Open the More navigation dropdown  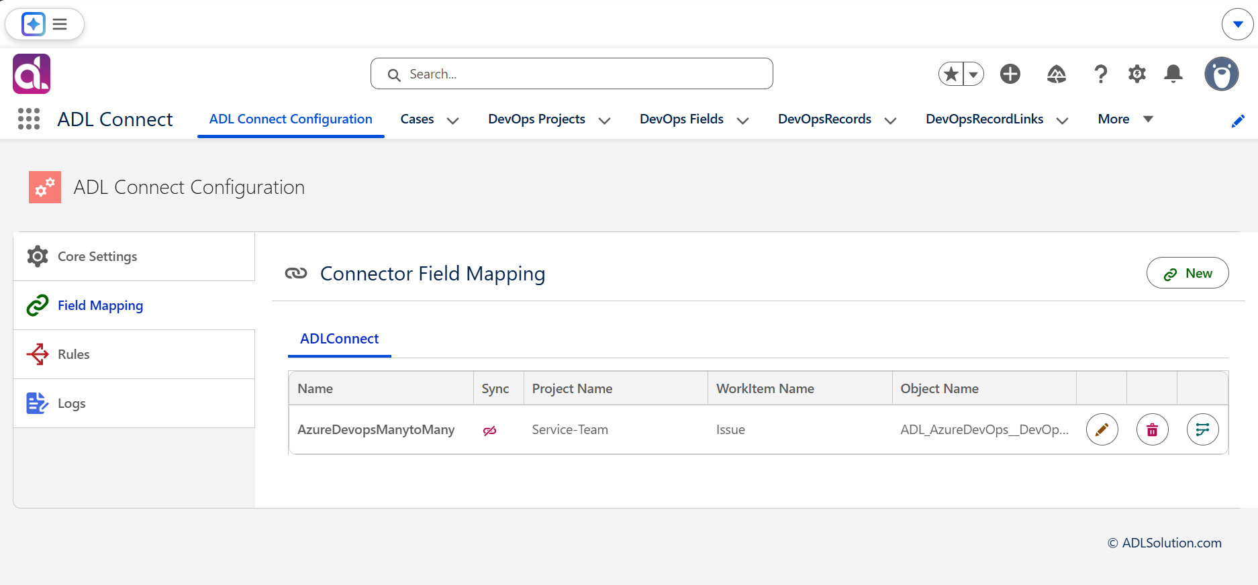tap(1126, 119)
